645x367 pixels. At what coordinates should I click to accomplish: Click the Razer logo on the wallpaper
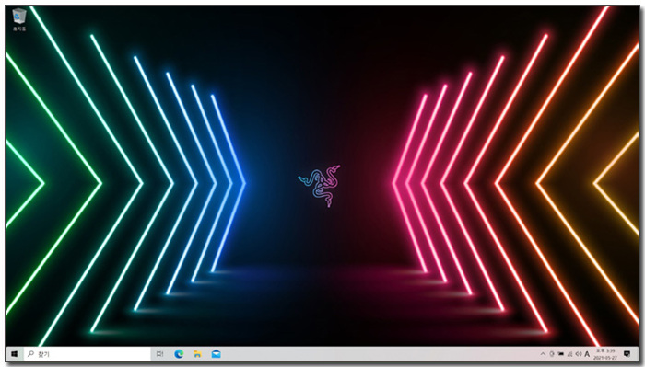tap(320, 186)
